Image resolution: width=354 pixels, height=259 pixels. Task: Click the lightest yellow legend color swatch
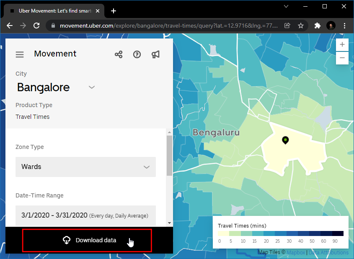click(x=223, y=233)
